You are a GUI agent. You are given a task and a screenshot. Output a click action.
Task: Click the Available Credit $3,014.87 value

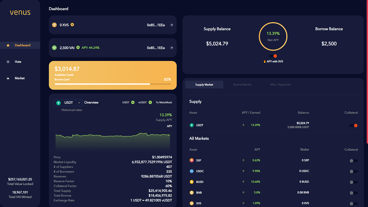[67, 69]
